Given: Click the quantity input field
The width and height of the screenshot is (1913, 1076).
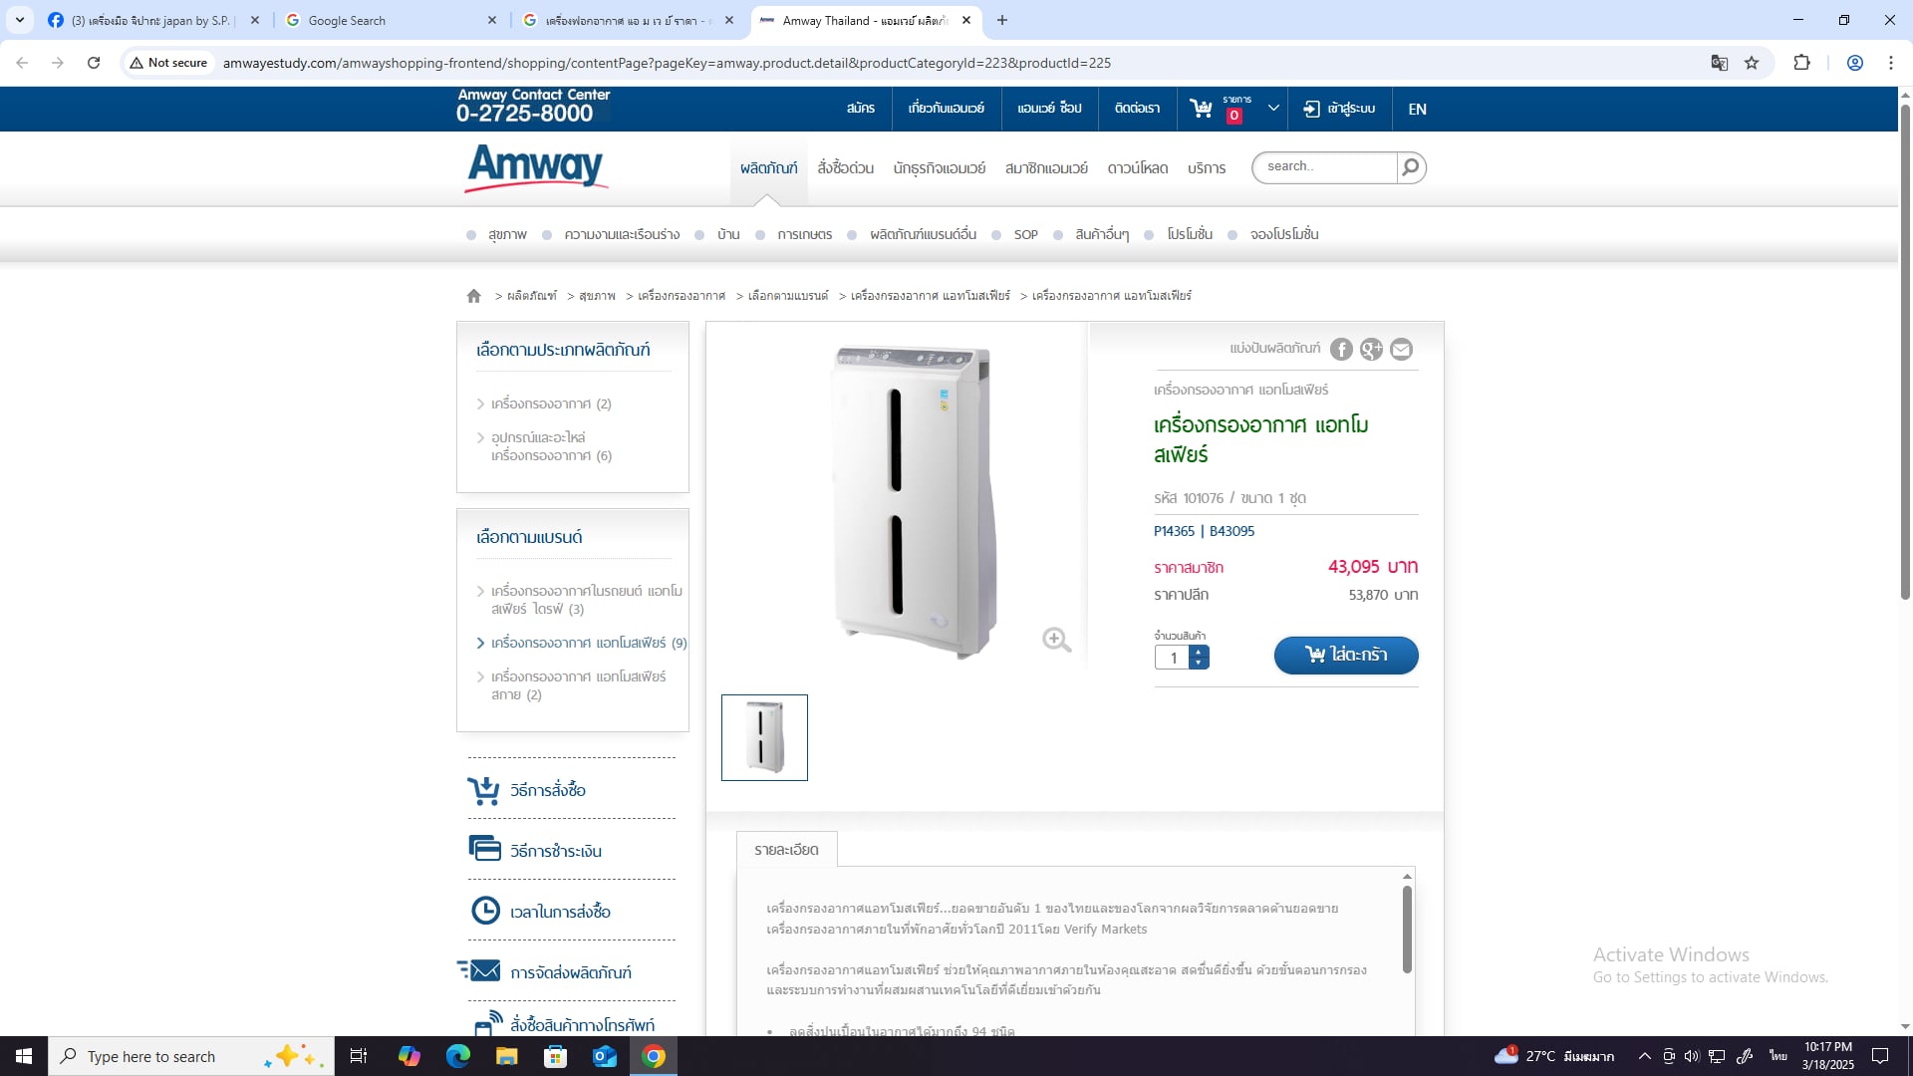Looking at the screenshot, I should pos(1173,658).
